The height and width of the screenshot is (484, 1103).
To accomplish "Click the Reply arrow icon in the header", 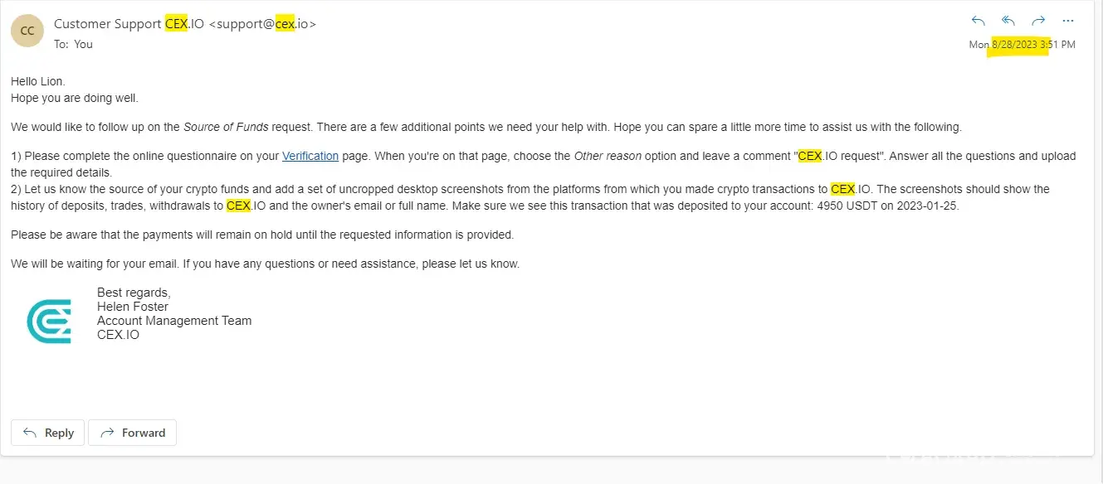I will 979,21.
